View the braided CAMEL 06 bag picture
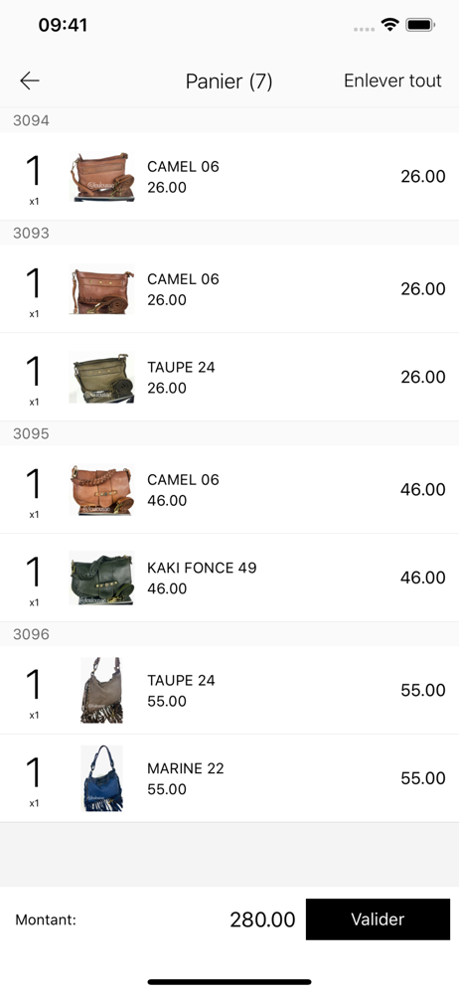 (x=101, y=489)
